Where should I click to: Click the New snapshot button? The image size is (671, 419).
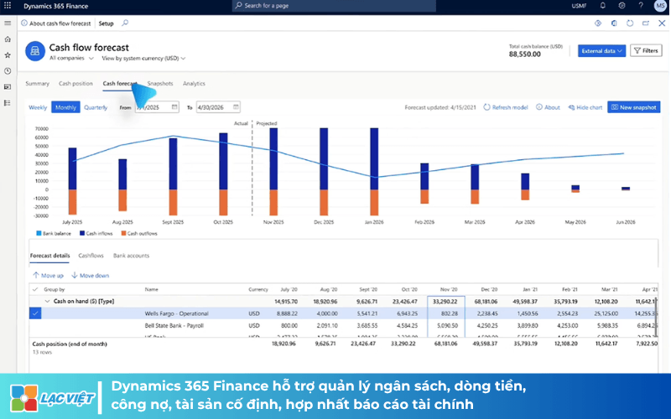pos(634,107)
